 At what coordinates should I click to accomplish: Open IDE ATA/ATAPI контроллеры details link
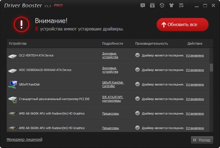(x=113, y=99)
